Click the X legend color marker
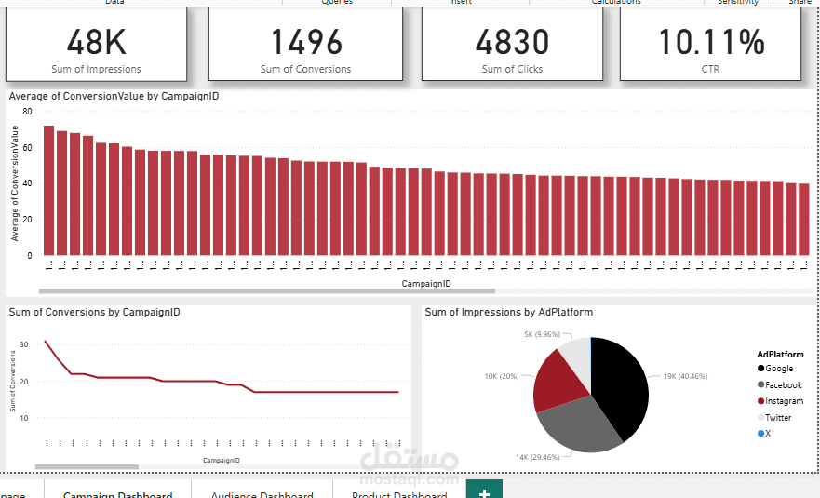This screenshot has width=820, height=498. click(x=761, y=433)
